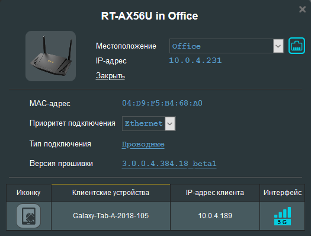311x236 pixels.
Task: Sort by Клиентские устройства column header
Action: [111, 193]
